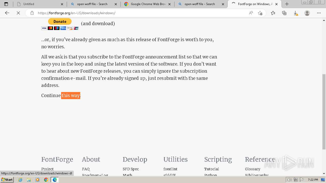The image size is (326, 183).
Task: Open the FAQ footer link
Action: point(86,169)
